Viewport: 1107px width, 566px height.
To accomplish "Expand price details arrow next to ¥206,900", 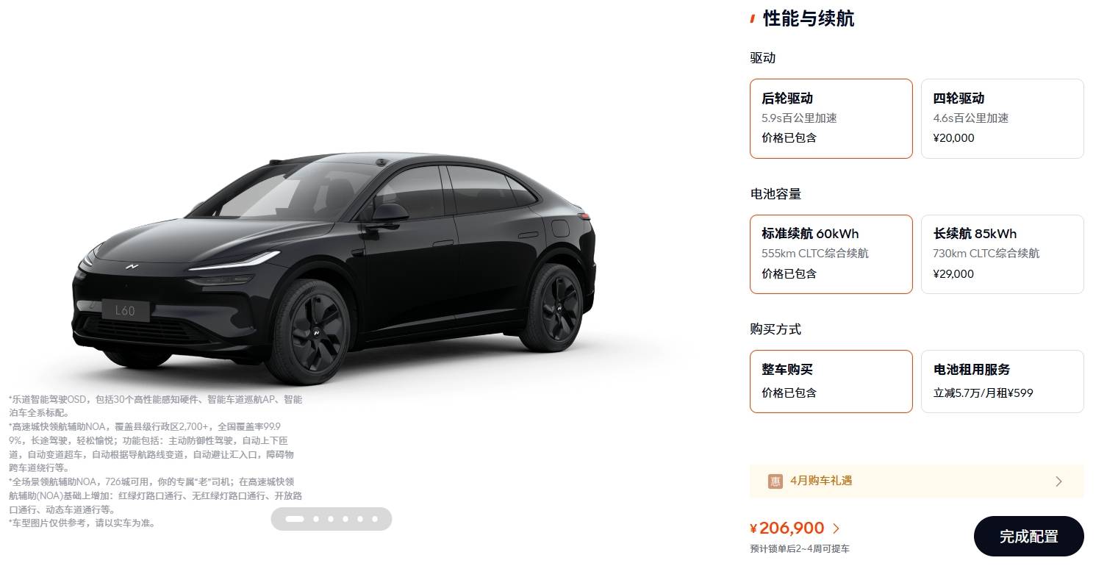I will (836, 529).
